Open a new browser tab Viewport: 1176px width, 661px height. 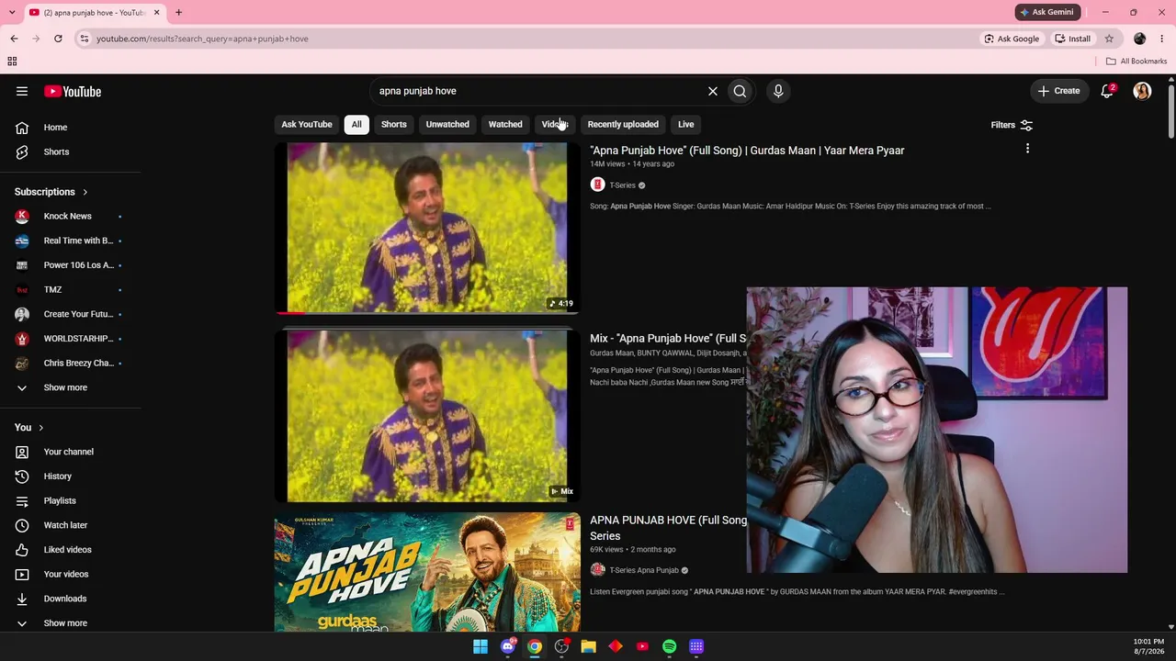178,12
